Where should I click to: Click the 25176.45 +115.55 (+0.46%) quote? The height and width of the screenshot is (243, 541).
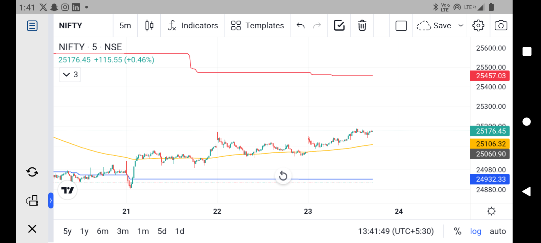click(106, 60)
